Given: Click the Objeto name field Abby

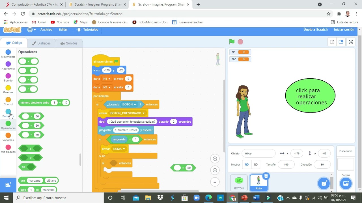Looking at the screenshot, I should 258,153.
